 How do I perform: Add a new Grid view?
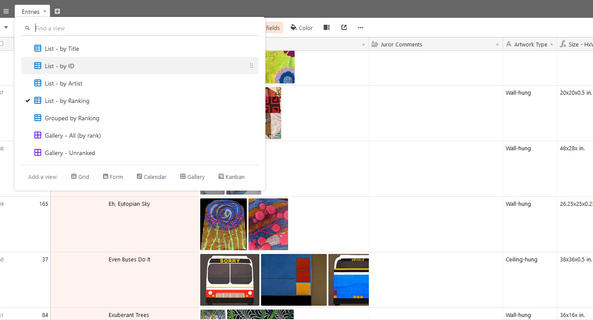(x=80, y=177)
